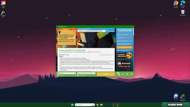Expand the account name dropdown
The height and width of the screenshot is (107, 190).
75,73
